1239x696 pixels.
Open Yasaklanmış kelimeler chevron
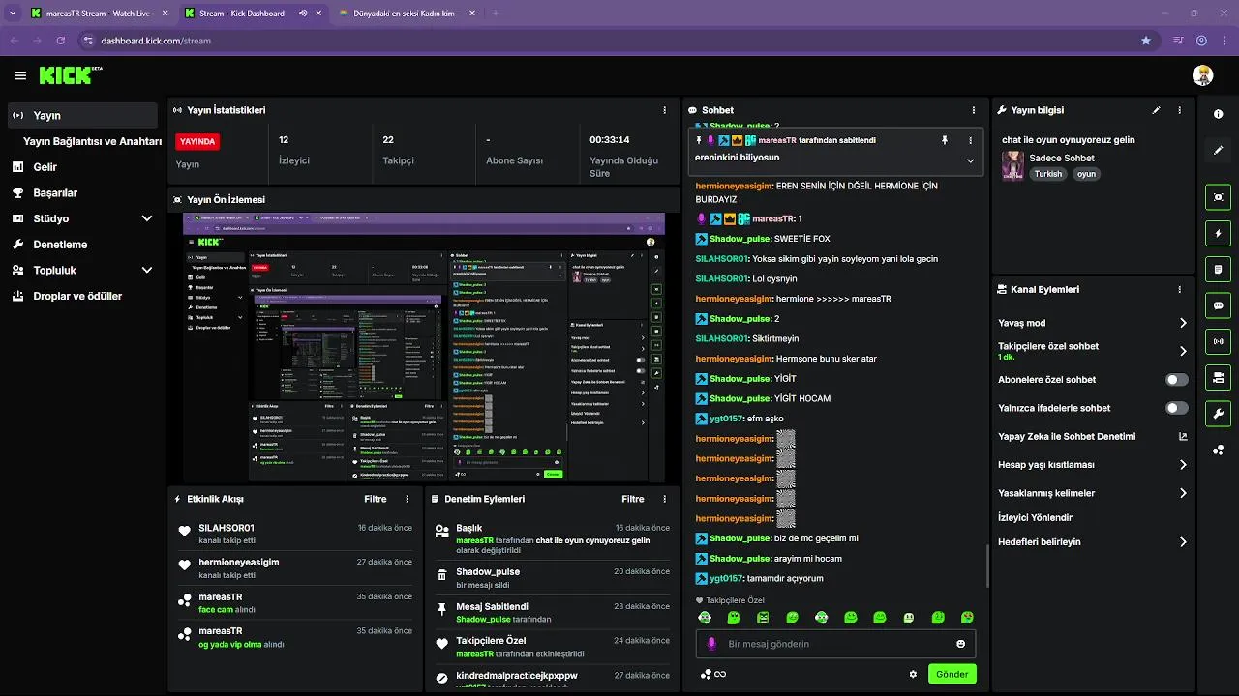[x=1183, y=493]
